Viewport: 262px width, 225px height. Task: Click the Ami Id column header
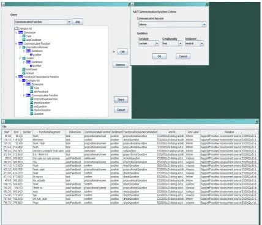[171, 132]
